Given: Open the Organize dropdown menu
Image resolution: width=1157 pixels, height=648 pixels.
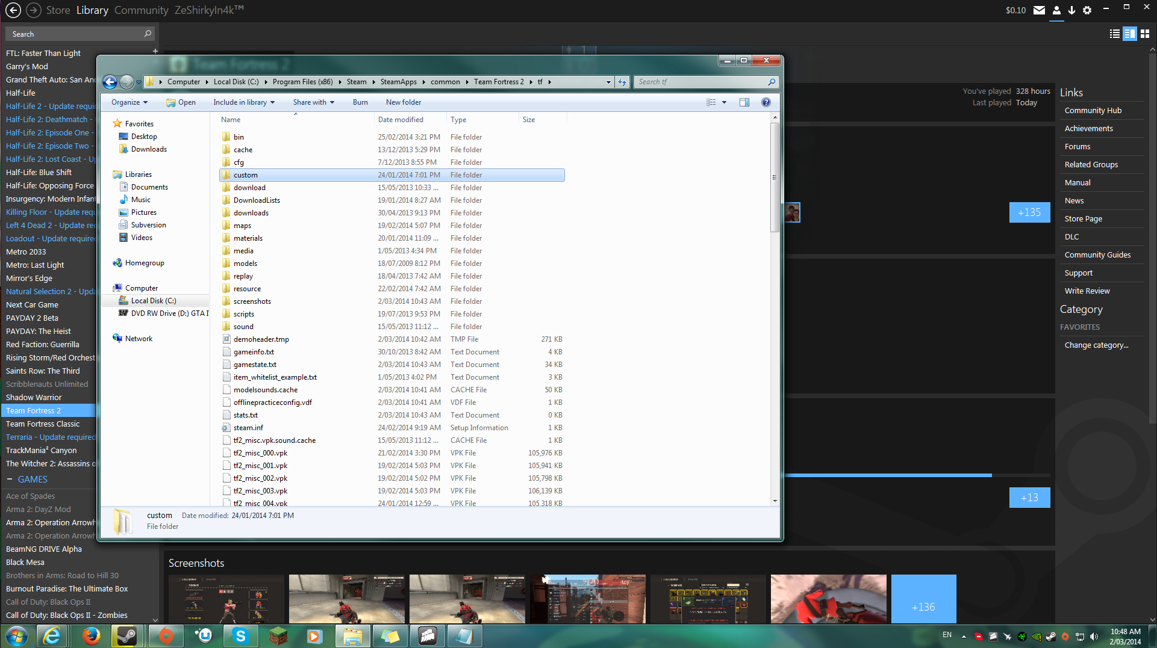Looking at the screenshot, I should tap(129, 102).
